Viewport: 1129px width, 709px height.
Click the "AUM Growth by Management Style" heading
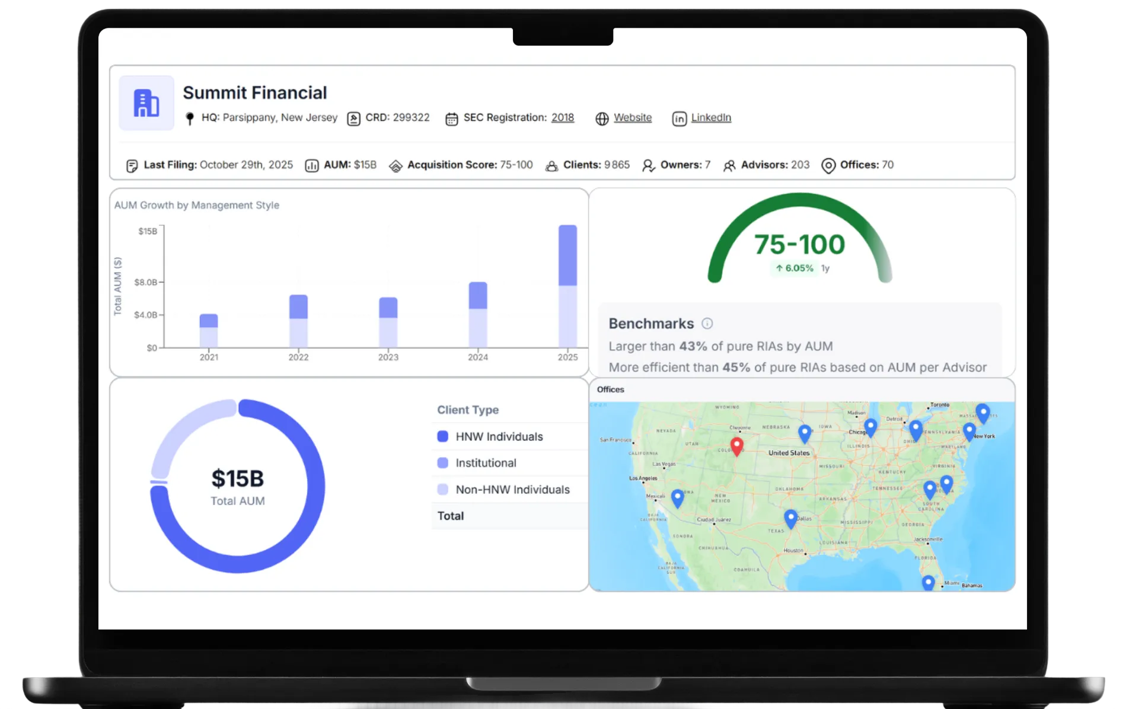point(196,205)
